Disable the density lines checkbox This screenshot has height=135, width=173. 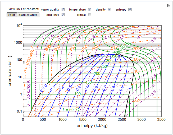click(x=109, y=9)
